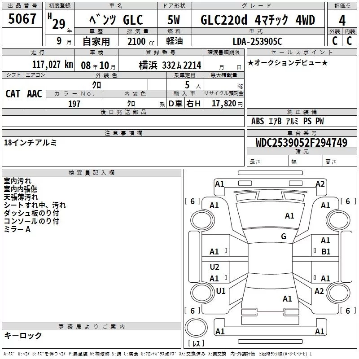Viewport: 359px width, 359px height.
Task: Select the 後日発送部品 header bar
Action: click(x=123, y=112)
